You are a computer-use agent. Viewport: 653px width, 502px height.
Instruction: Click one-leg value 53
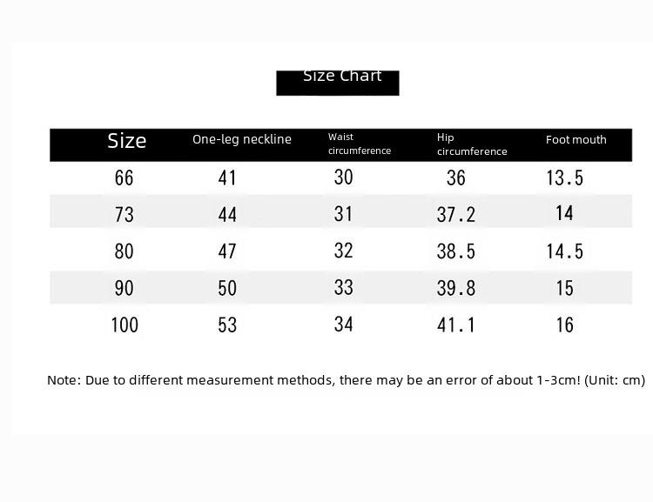227,325
